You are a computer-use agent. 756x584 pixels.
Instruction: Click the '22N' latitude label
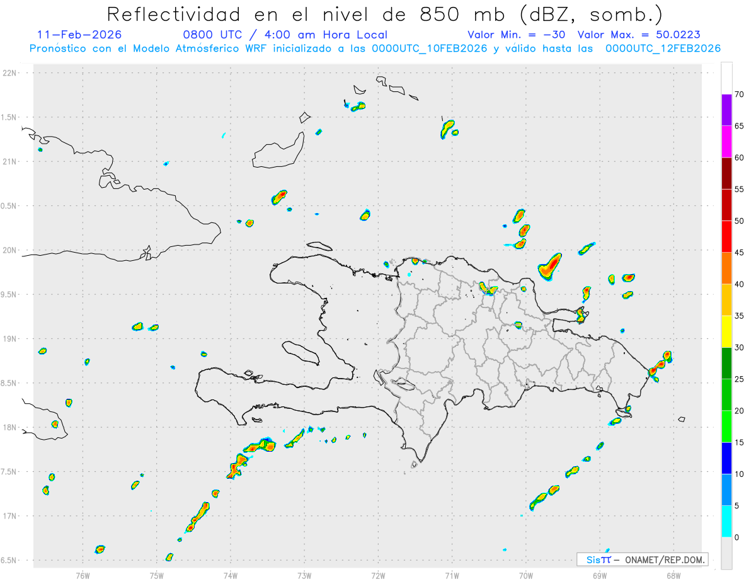10,73
